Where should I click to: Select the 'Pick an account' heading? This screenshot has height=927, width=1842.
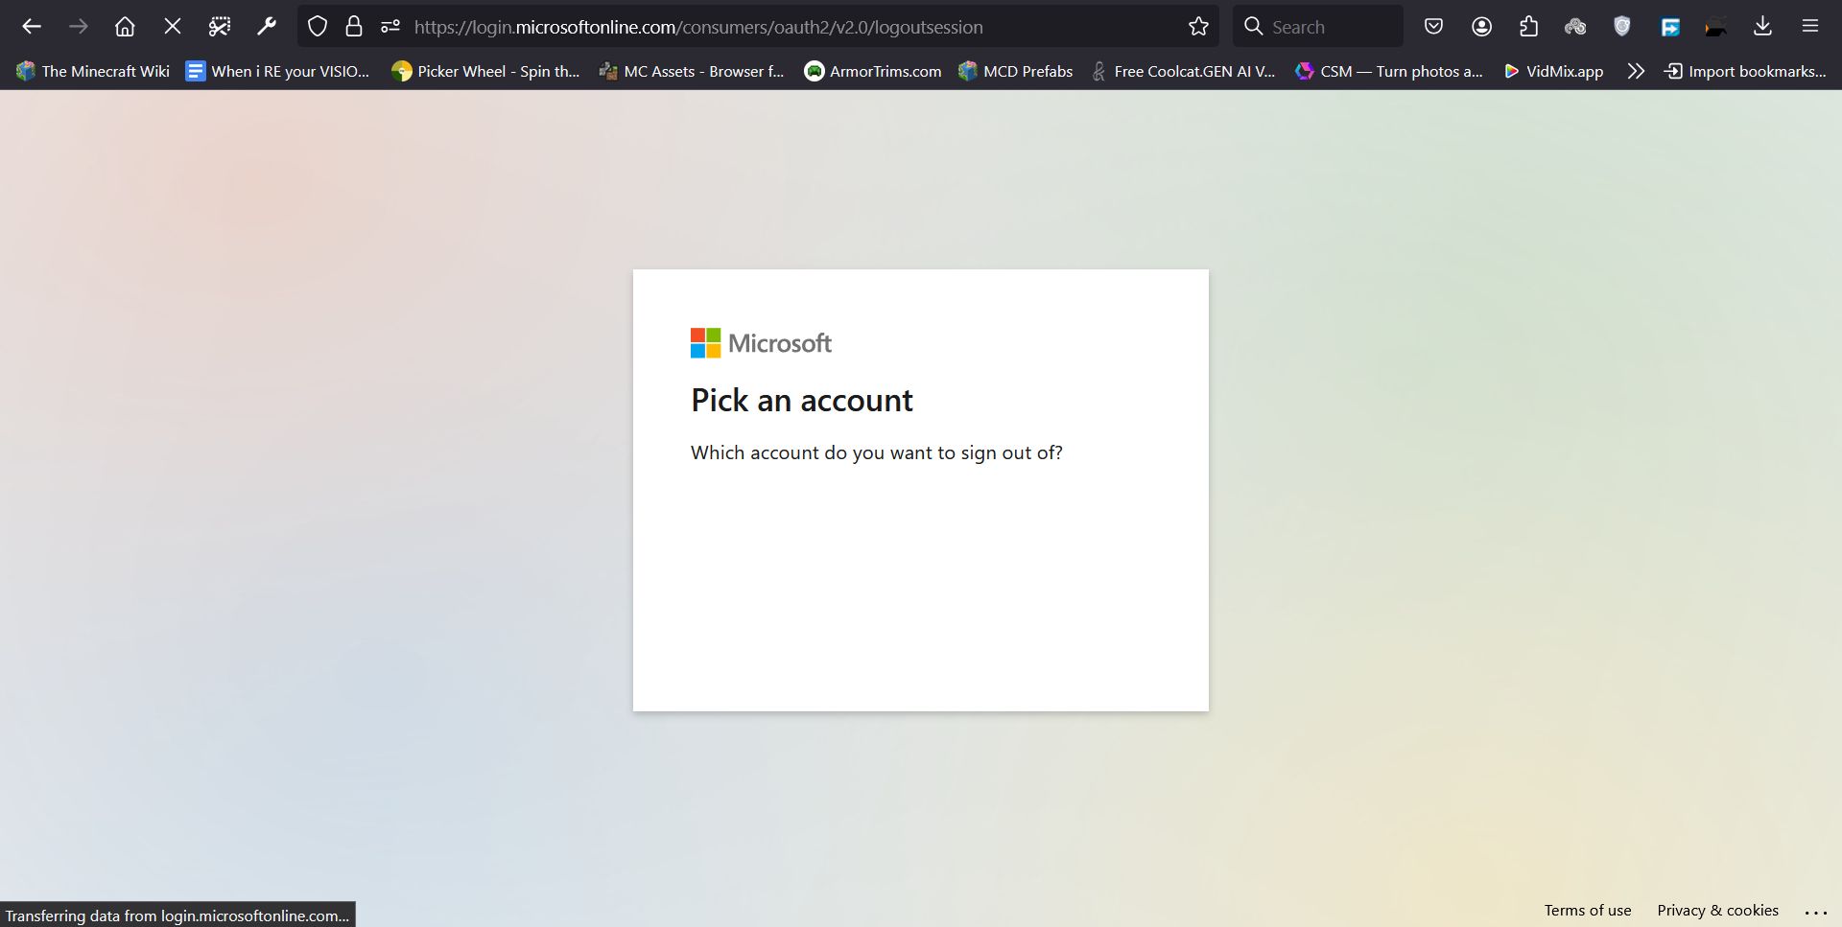(802, 401)
